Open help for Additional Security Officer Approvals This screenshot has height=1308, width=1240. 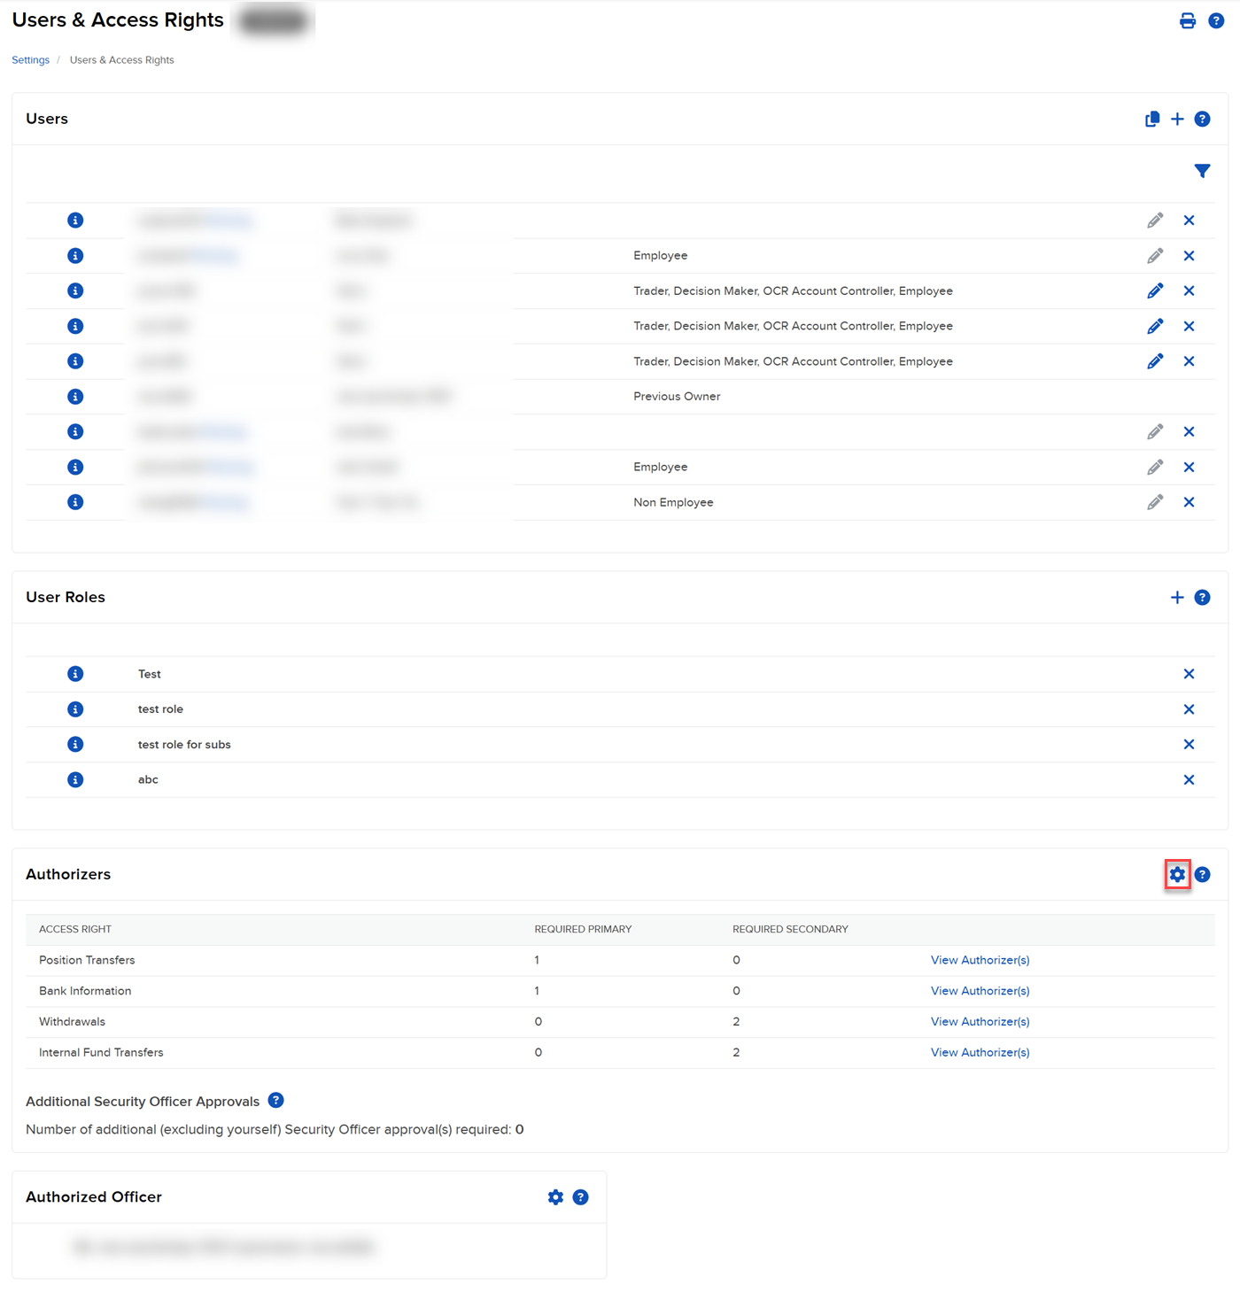click(276, 1101)
